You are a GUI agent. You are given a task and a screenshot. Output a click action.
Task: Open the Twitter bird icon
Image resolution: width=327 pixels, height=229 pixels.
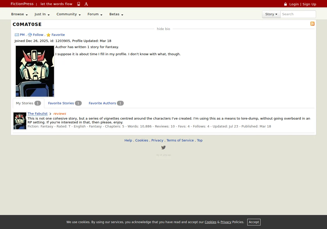click(163, 147)
